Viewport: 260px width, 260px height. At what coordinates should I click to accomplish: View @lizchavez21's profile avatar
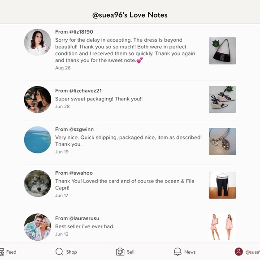(38, 100)
